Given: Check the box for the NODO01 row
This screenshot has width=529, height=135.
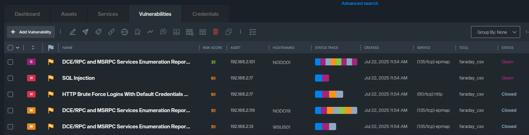Looking at the screenshot, I should [10, 62].
